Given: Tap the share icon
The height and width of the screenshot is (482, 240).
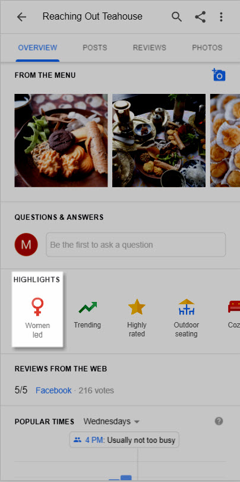Looking at the screenshot, I should click(x=200, y=17).
